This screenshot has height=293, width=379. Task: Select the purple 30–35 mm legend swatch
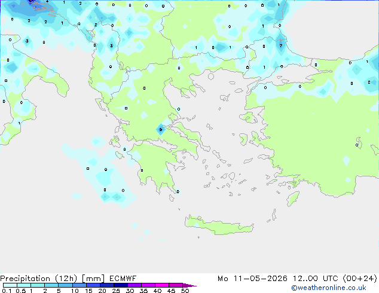(135, 285)
